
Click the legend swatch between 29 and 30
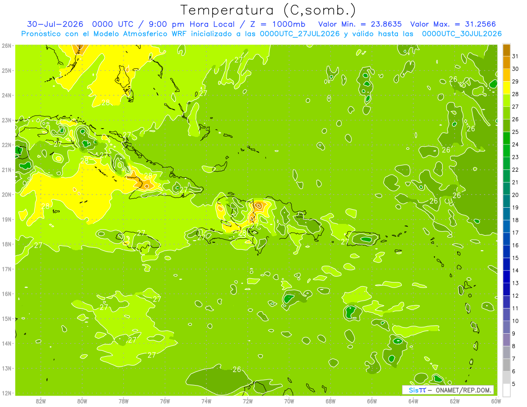pyautogui.click(x=506, y=75)
